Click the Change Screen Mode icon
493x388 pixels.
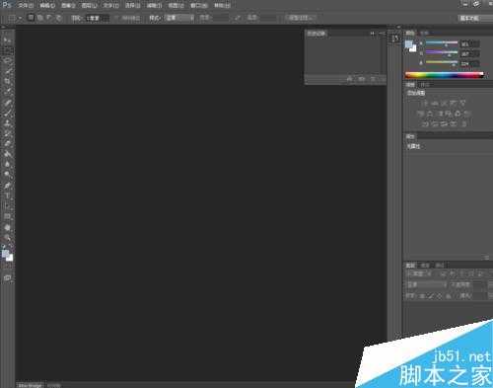[7, 277]
